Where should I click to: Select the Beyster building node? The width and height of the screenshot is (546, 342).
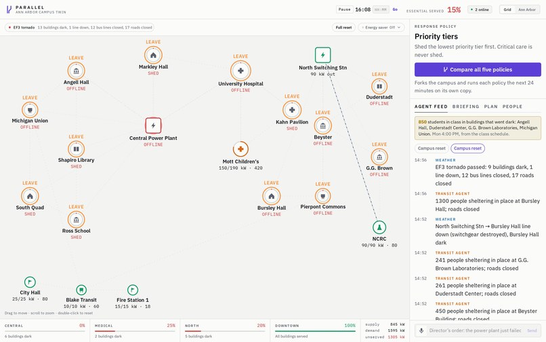(323, 126)
